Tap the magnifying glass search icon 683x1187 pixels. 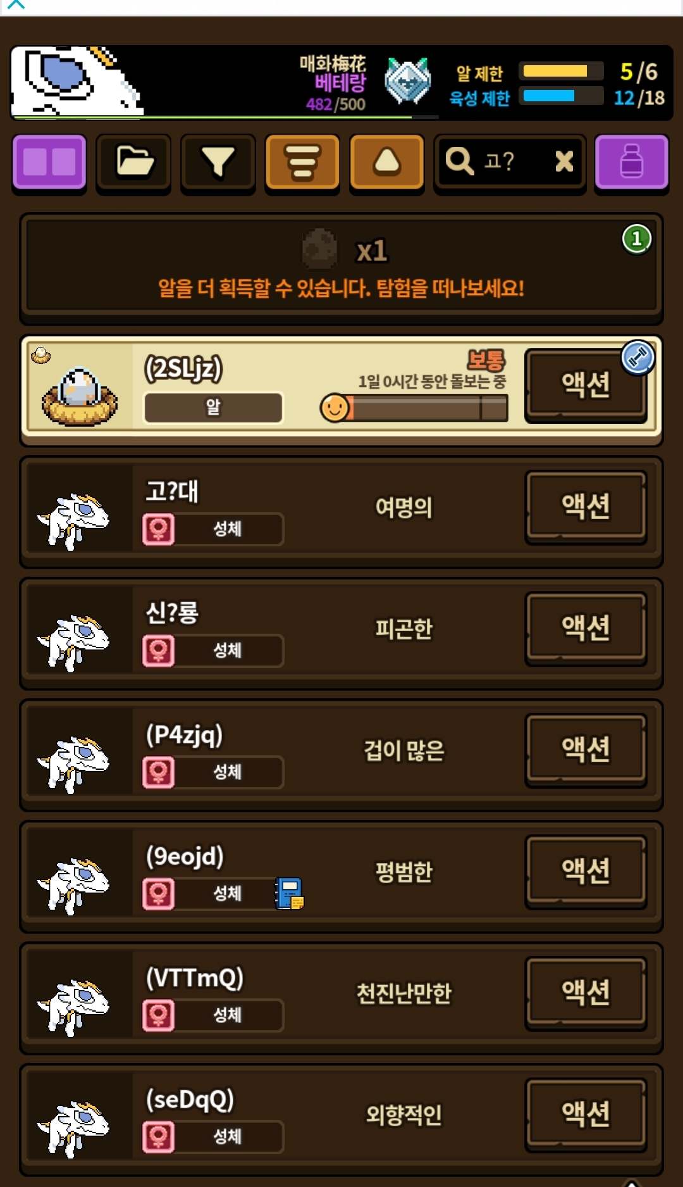point(460,161)
